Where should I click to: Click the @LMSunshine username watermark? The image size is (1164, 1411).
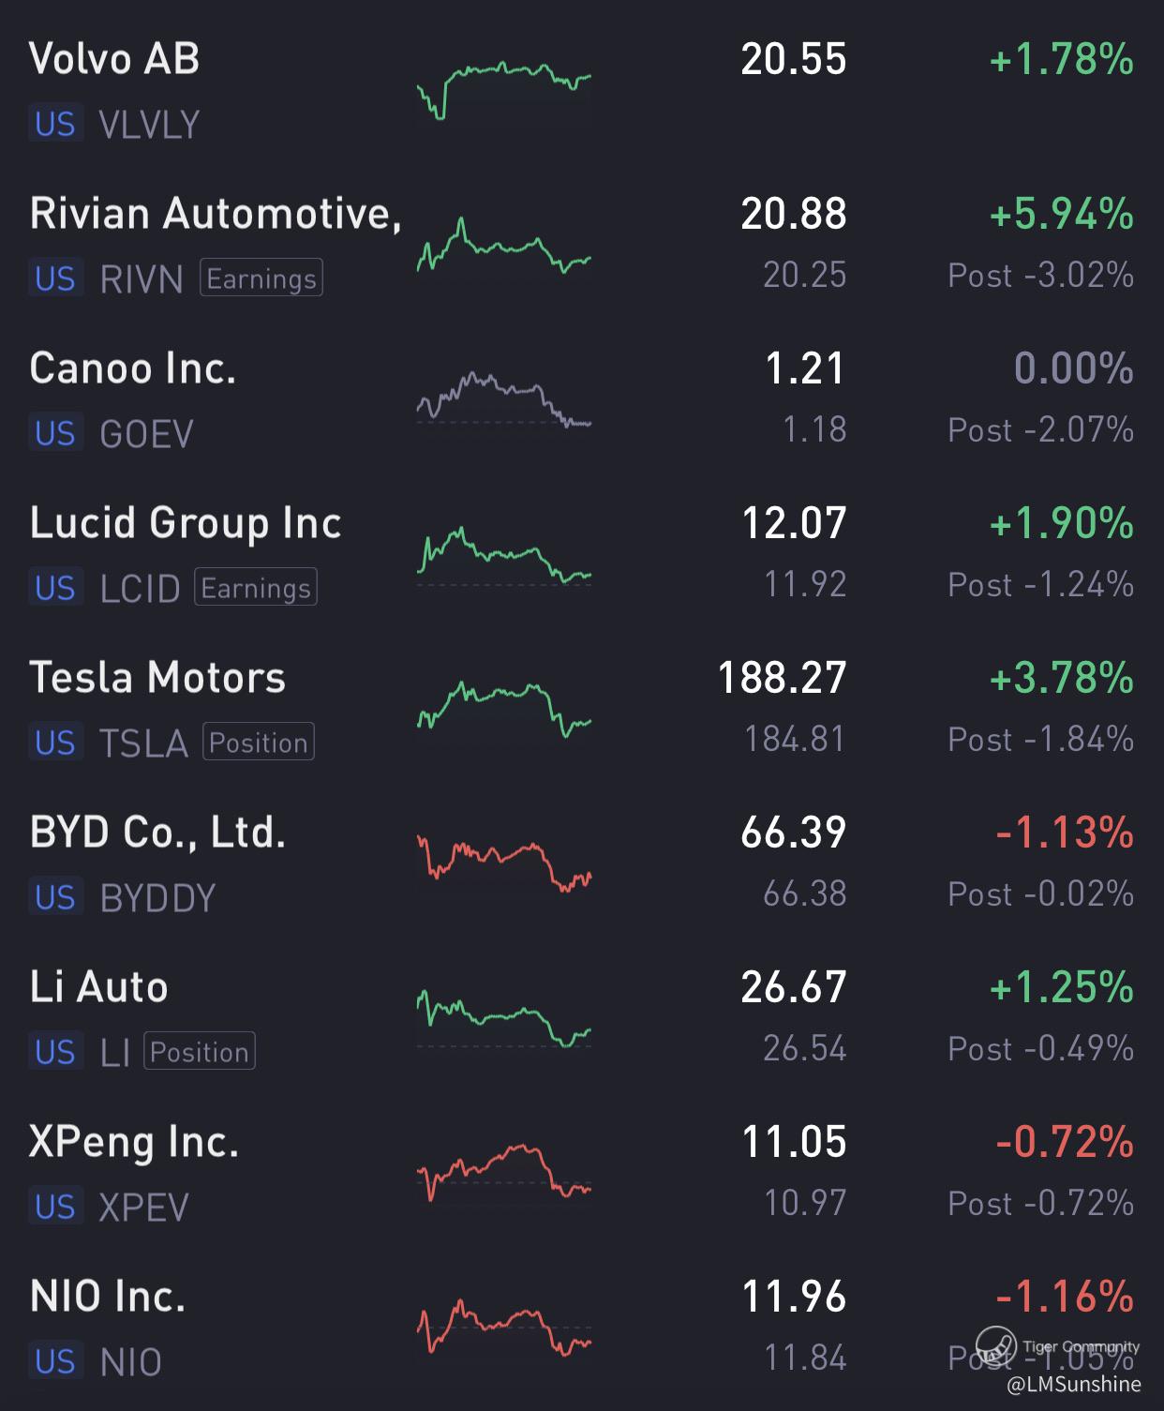click(1073, 1384)
